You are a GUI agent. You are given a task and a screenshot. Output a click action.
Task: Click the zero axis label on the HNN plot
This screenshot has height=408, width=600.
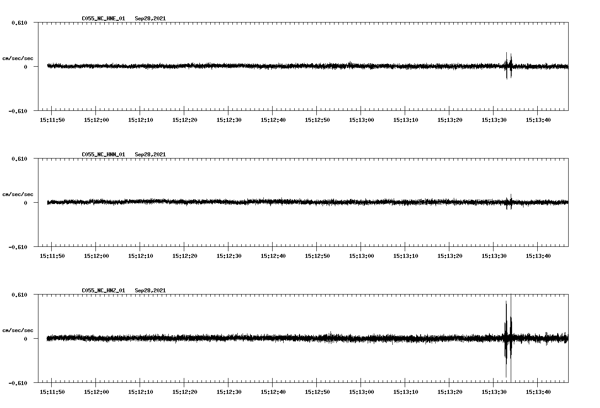(x=26, y=203)
